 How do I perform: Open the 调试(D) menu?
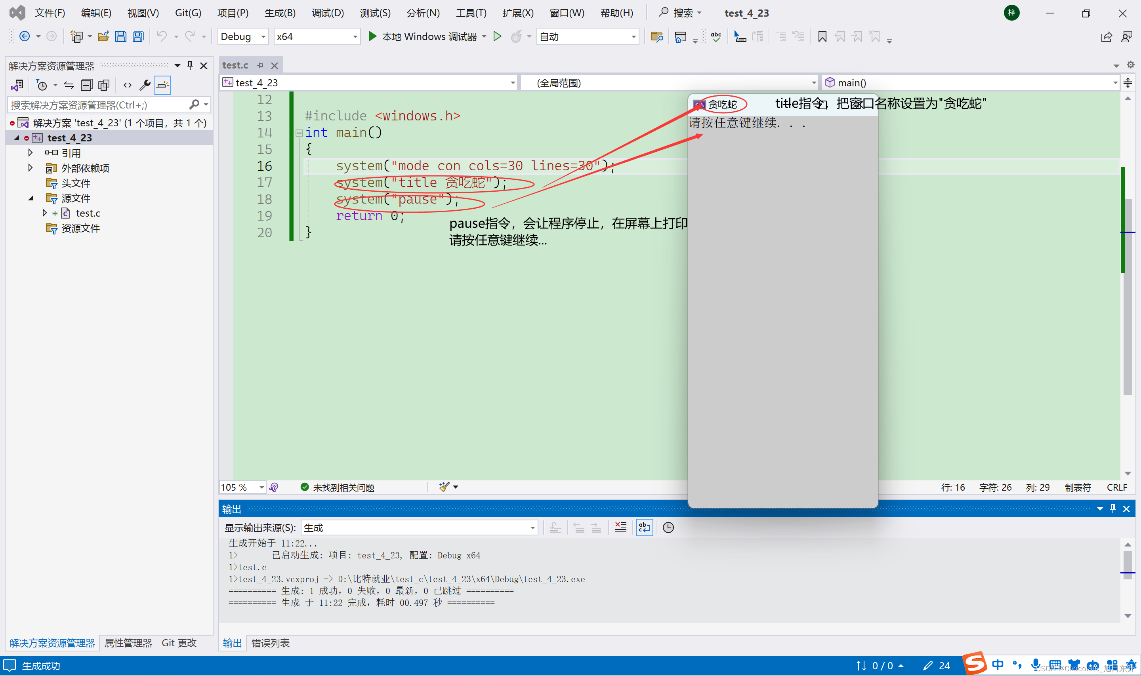pyautogui.click(x=328, y=13)
